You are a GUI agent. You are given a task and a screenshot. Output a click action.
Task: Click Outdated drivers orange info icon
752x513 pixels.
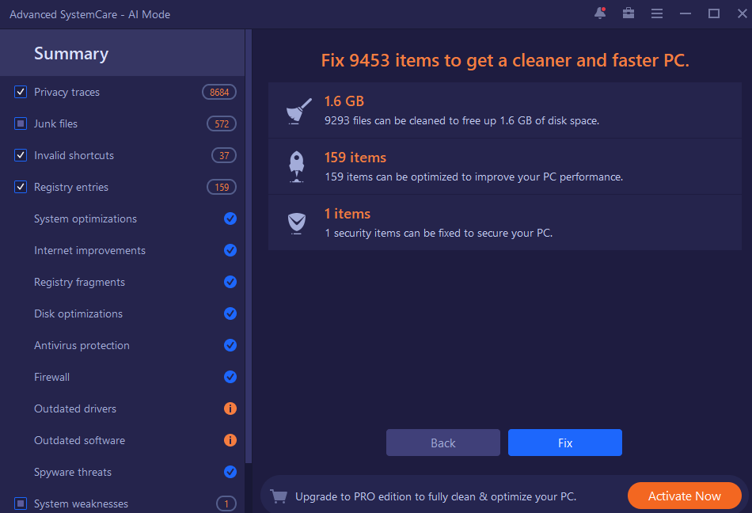pyautogui.click(x=230, y=408)
